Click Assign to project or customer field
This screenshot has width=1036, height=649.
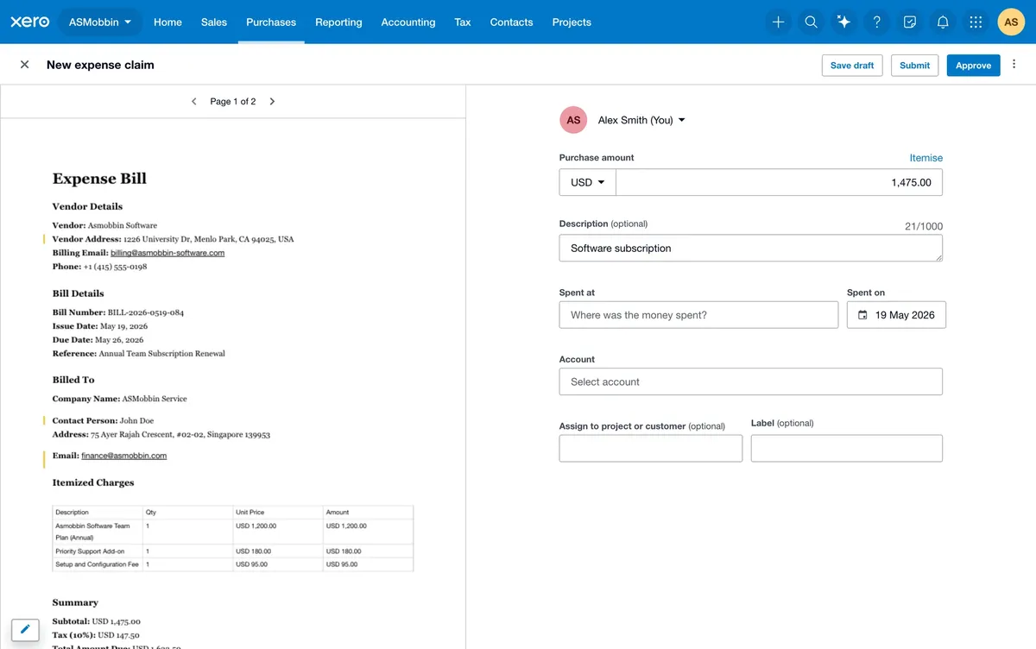pos(651,448)
